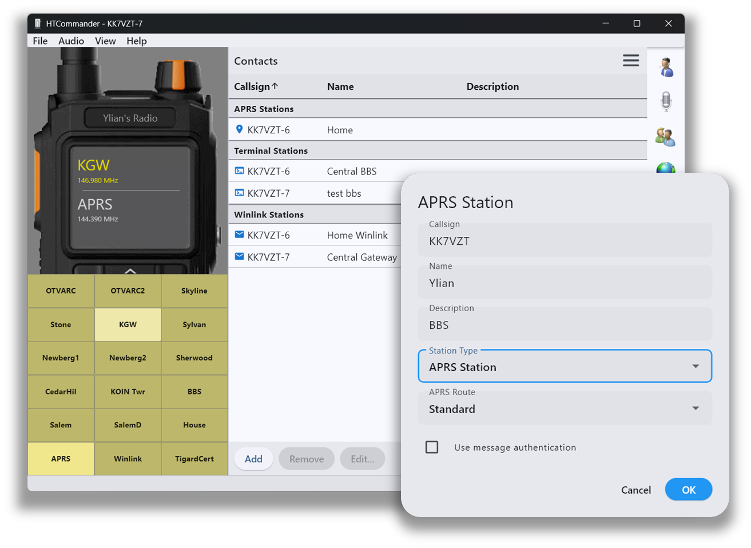
Task: Select the TigardCert channel button
Action: [194, 459]
